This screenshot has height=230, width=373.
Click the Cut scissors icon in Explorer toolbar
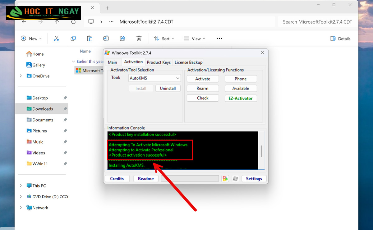coord(57,39)
